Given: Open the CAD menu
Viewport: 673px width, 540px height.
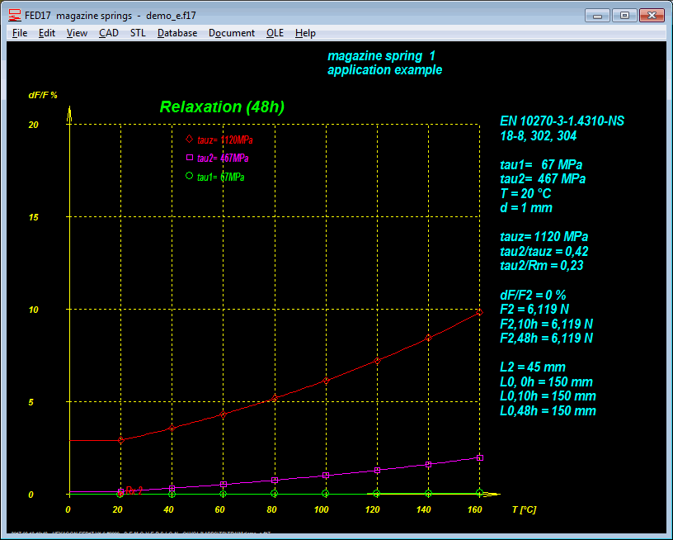Looking at the screenshot, I should [x=109, y=33].
